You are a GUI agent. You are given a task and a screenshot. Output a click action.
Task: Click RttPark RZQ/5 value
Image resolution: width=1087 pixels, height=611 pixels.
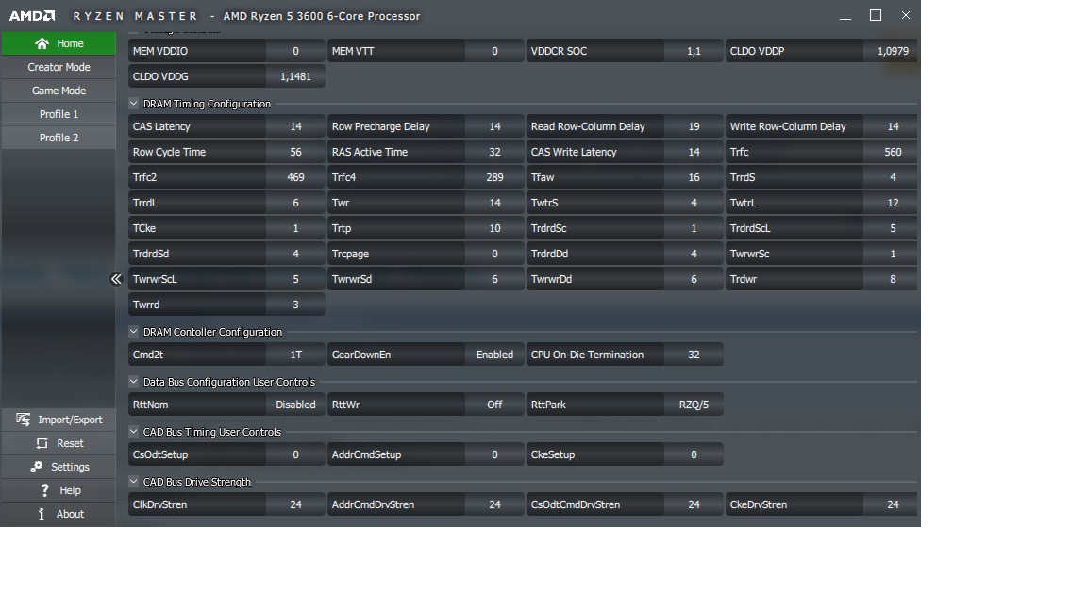click(694, 405)
